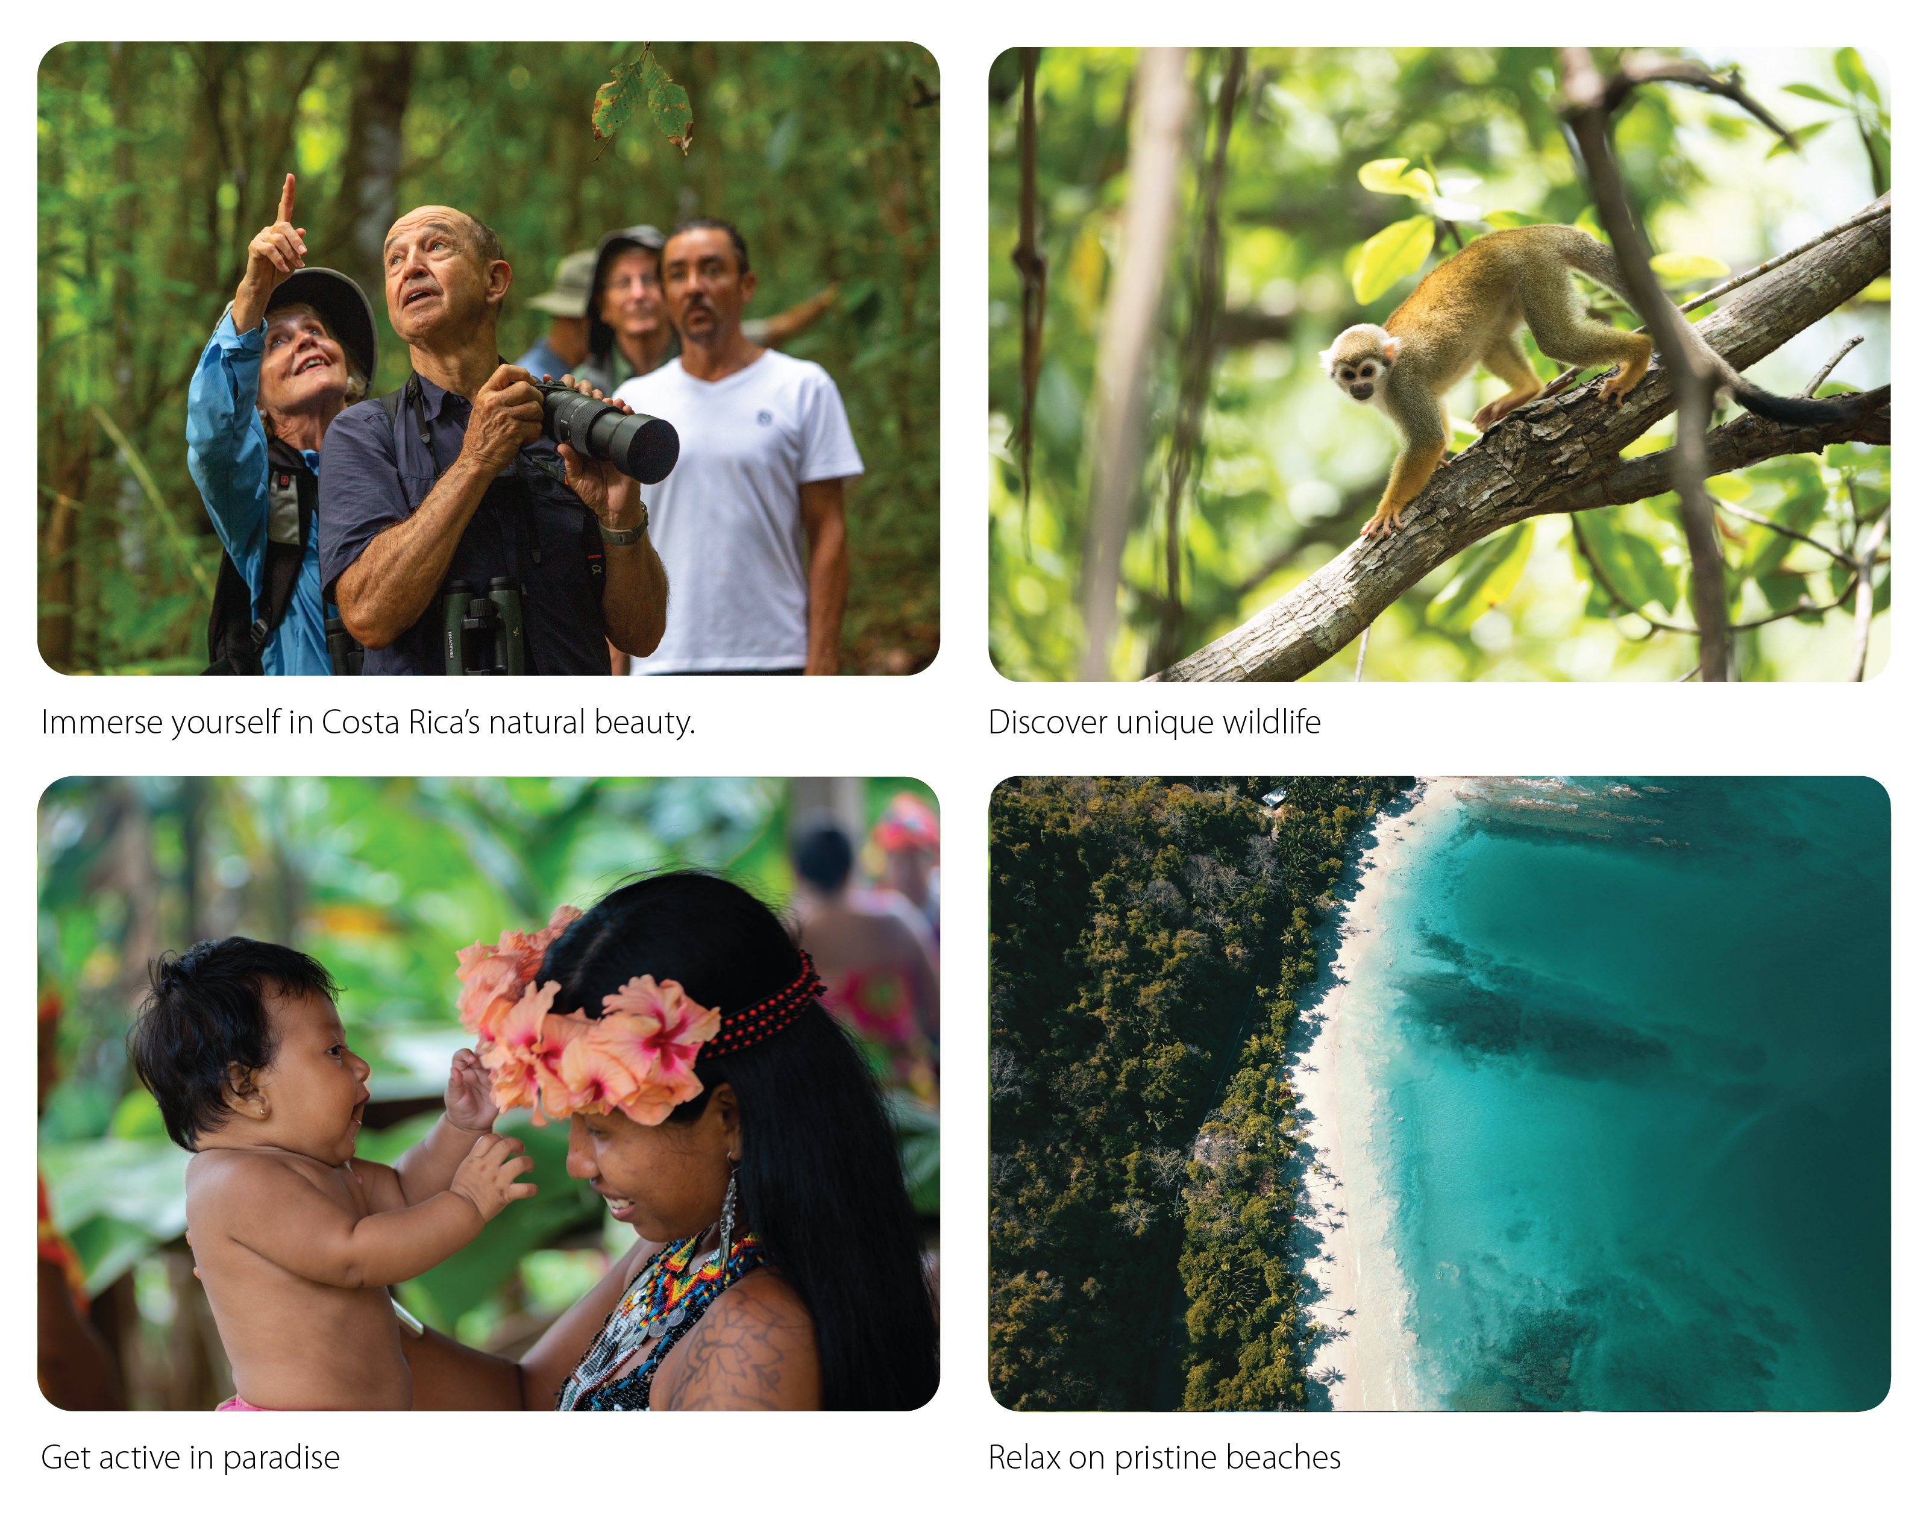Click the dense forest canopy in aerial photo
The image size is (1929, 1515).
(1144, 1094)
